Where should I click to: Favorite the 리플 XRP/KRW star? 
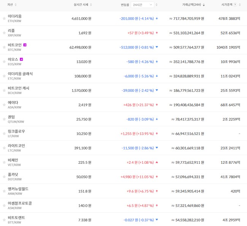(x=4, y=33)
